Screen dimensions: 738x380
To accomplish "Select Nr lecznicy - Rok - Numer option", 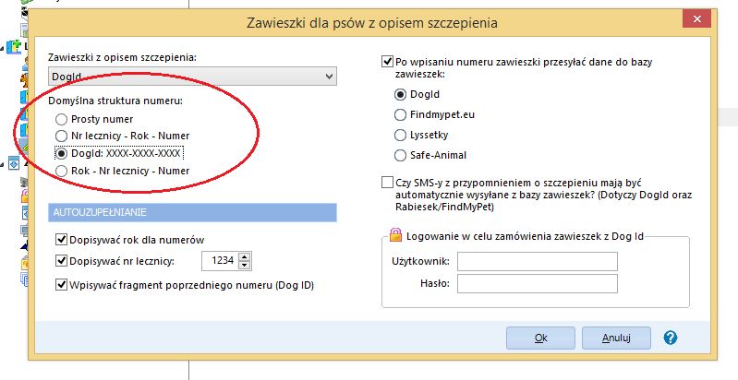I will (61, 136).
